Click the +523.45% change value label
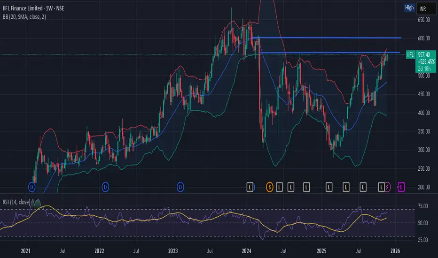Image resolution: width=438 pixels, height=258 pixels. [426, 61]
